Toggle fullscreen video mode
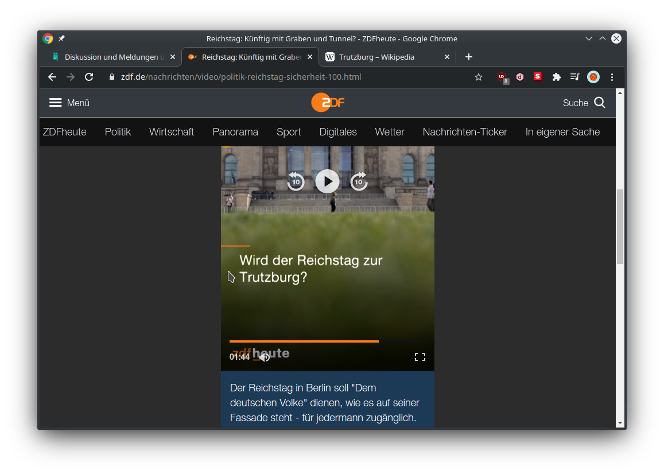This screenshot has height=474, width=664. pos(420,357)
